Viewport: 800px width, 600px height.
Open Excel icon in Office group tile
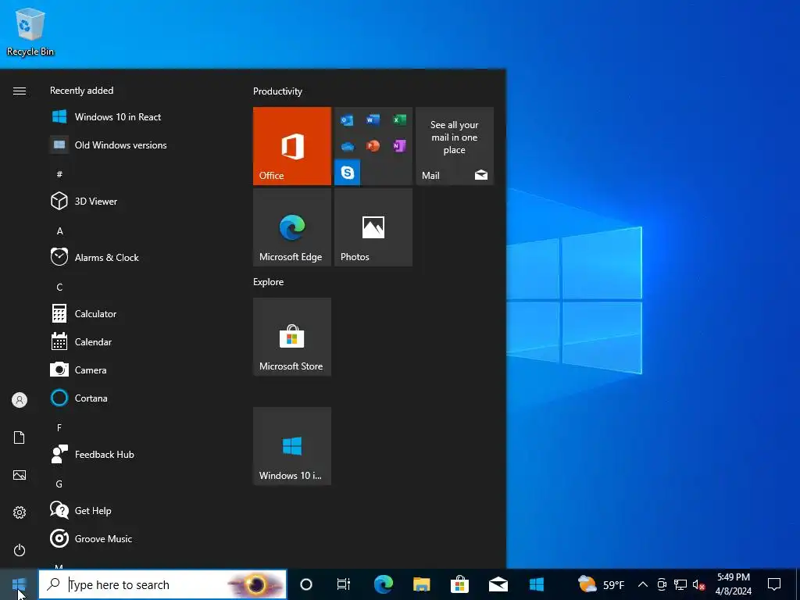399,120
